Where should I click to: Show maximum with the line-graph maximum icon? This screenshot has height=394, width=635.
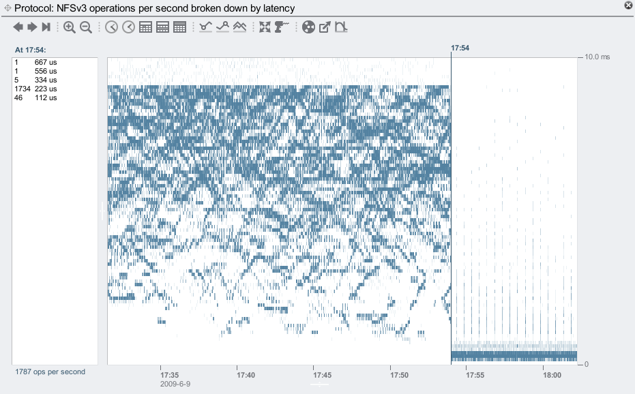click(x=222, y=27)
